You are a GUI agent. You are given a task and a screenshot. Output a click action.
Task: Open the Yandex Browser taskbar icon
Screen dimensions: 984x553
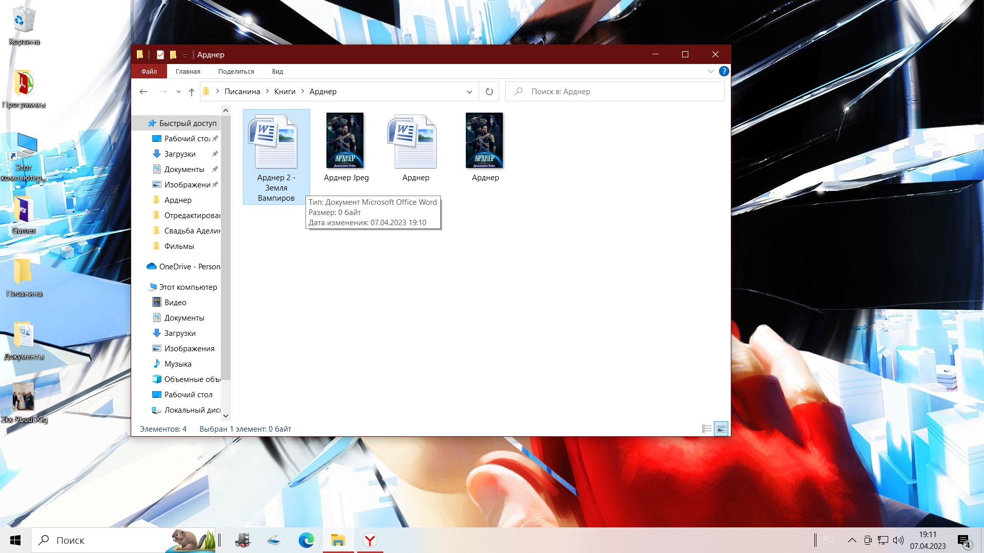pos(370,540)
